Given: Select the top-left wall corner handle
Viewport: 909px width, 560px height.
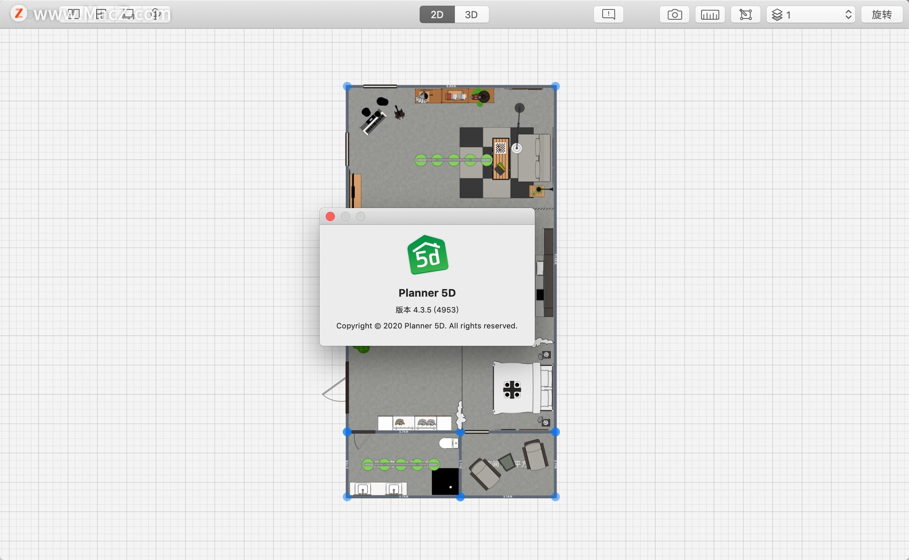Looking at the screenshot, I should 347,87.
